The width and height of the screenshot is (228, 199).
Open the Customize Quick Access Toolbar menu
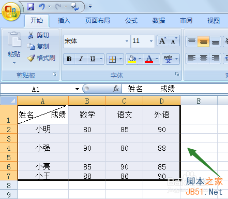[90, 7]
